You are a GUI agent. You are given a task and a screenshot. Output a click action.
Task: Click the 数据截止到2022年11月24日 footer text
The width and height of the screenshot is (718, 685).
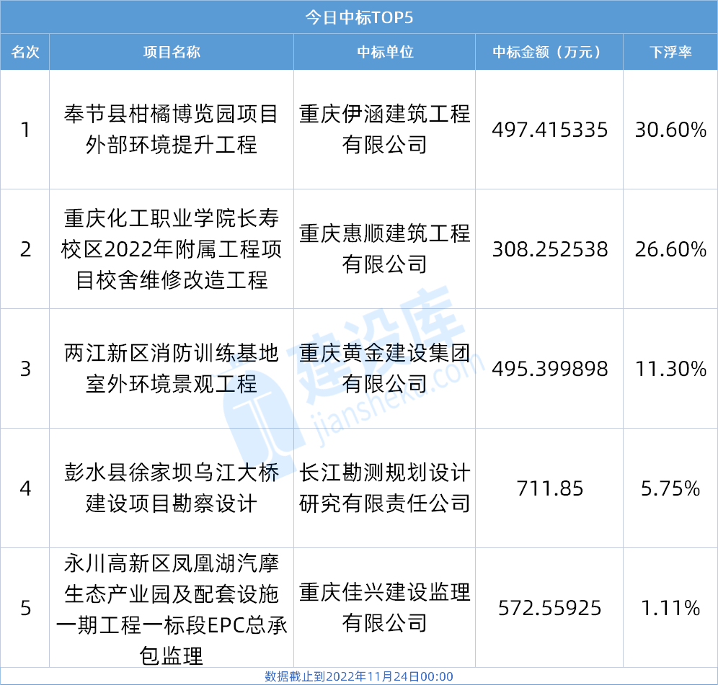click(358, 676)
